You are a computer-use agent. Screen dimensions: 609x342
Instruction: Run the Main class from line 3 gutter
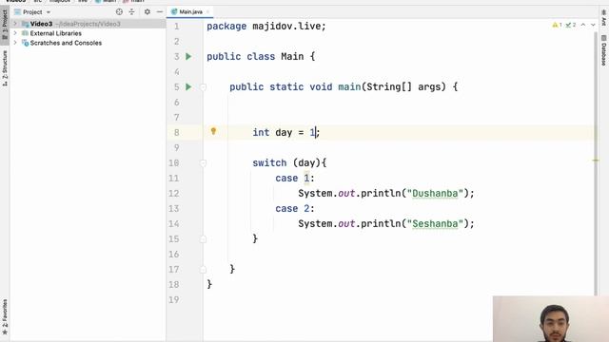click(188, 57)
